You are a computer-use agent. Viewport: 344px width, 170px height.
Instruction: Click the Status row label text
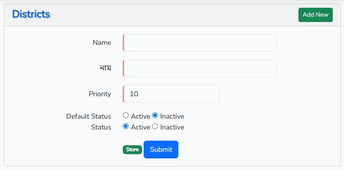(101, 127)
